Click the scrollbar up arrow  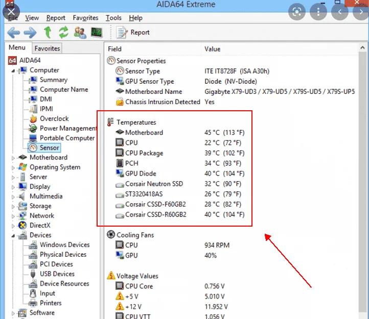click(x=363, y=47)
